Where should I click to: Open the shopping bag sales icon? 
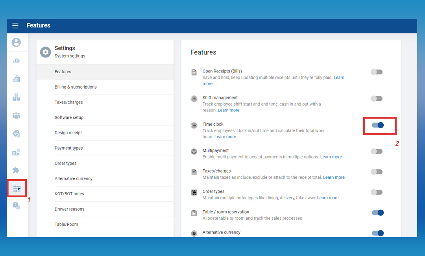click(x=16, y=79)
